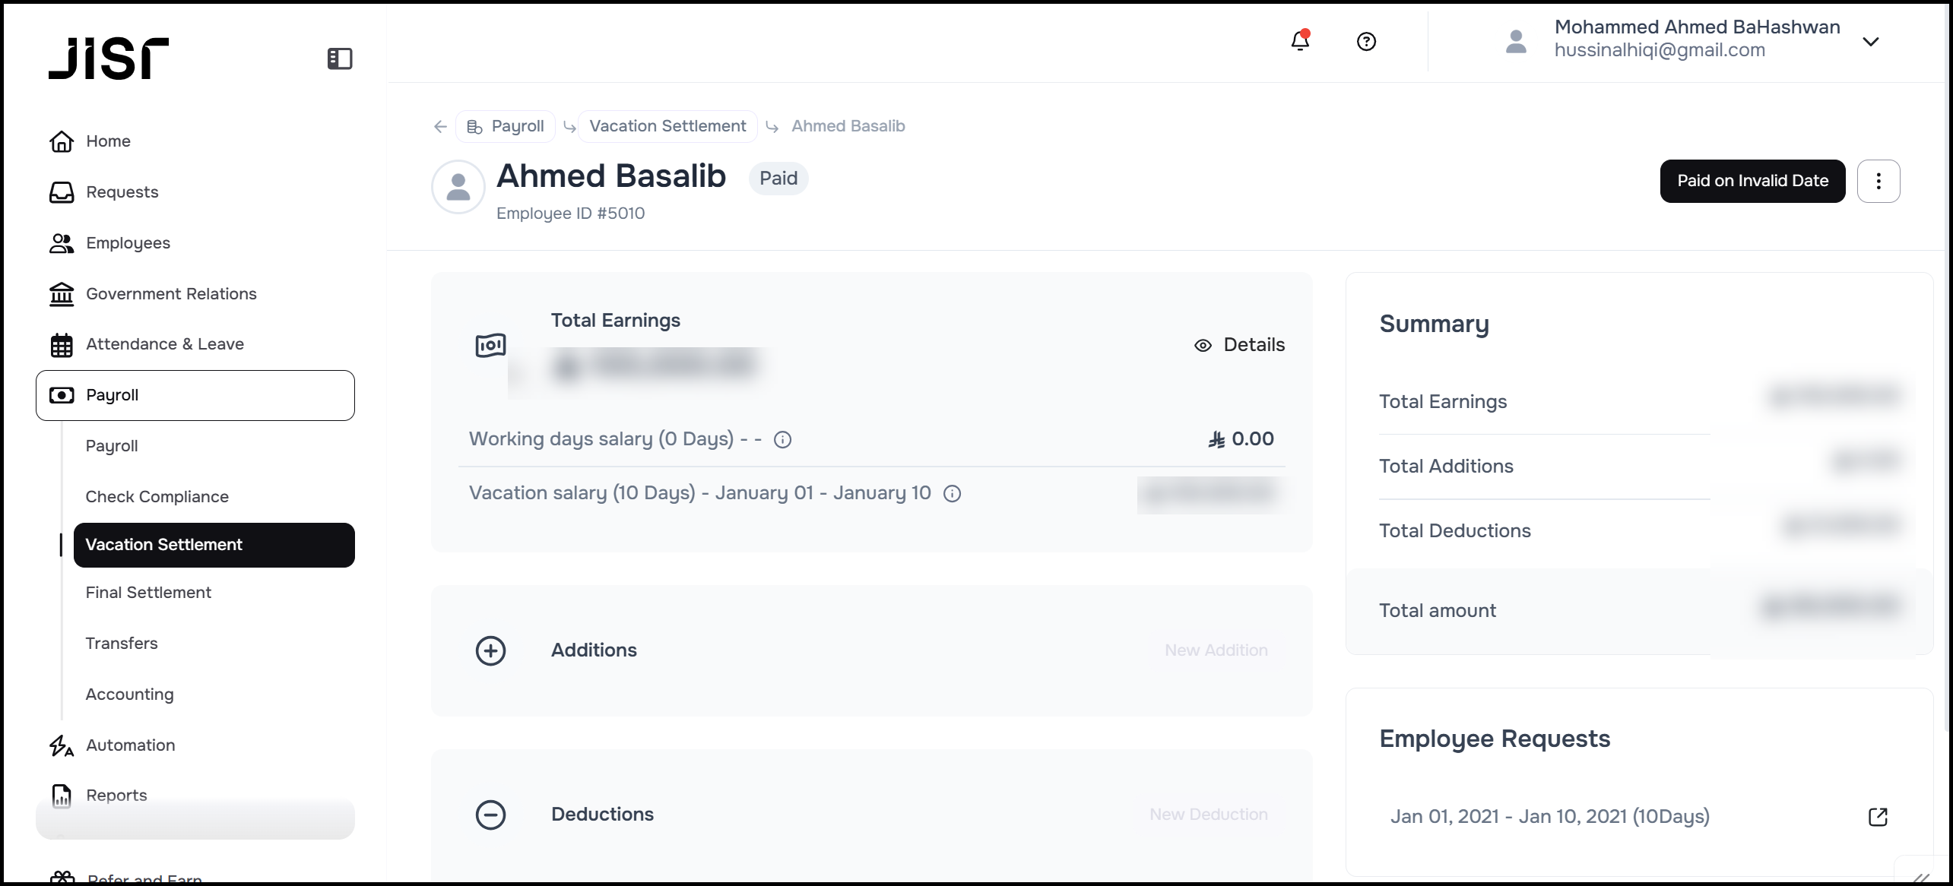The image size is (1953, 886).
Task: Click Ahmed Basalib's profile avatar
Action: (458, 187)
